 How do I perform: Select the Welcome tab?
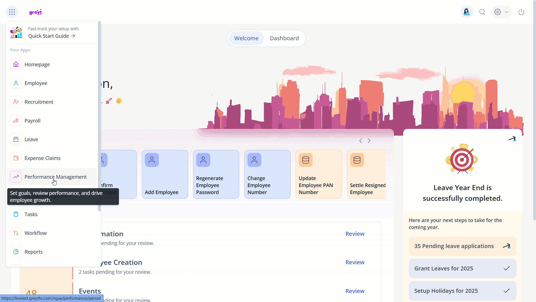pyautogui.click(x=246, y=38)
